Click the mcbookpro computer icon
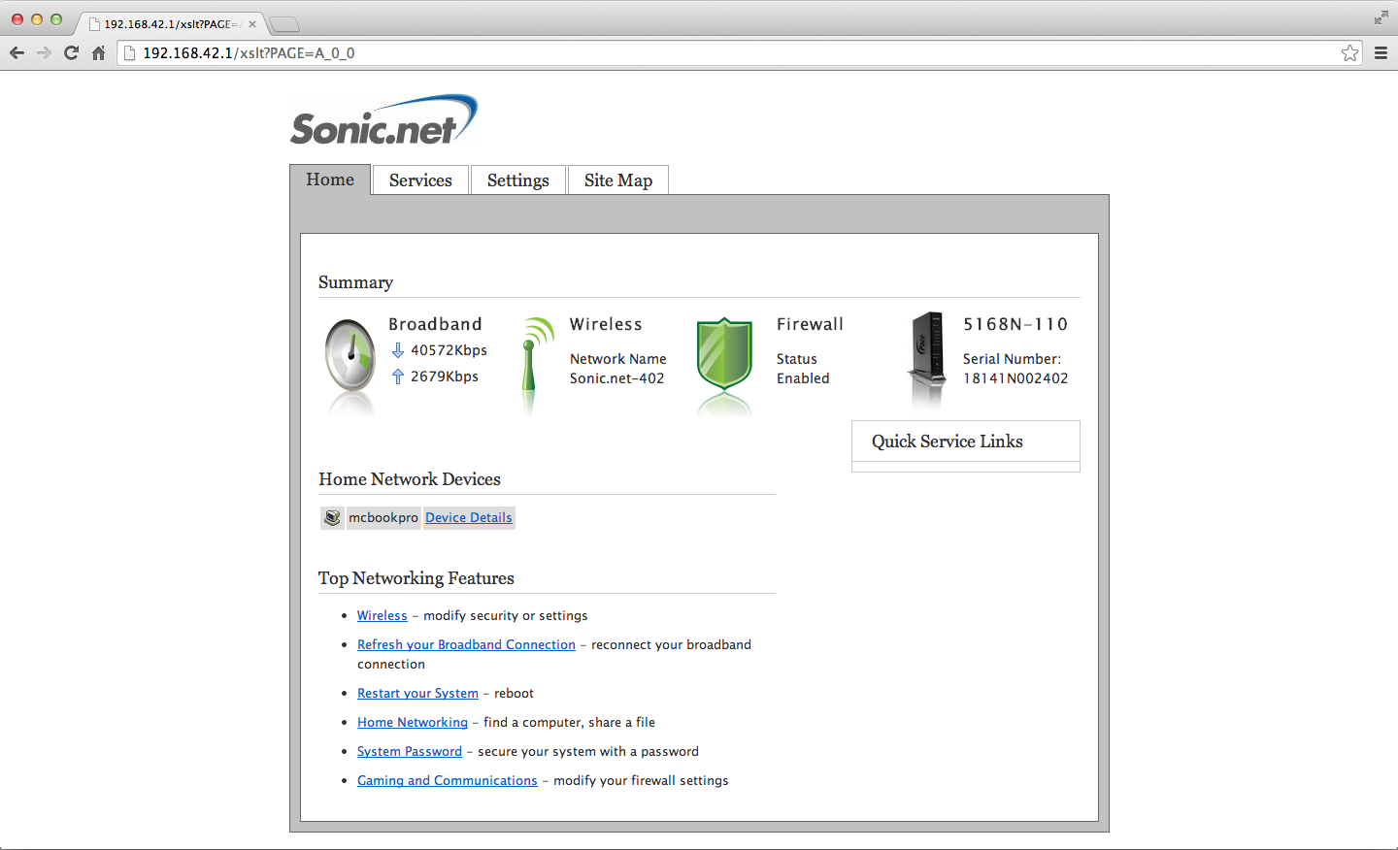Screen dimensions: 1398x850 coord(332,518)
